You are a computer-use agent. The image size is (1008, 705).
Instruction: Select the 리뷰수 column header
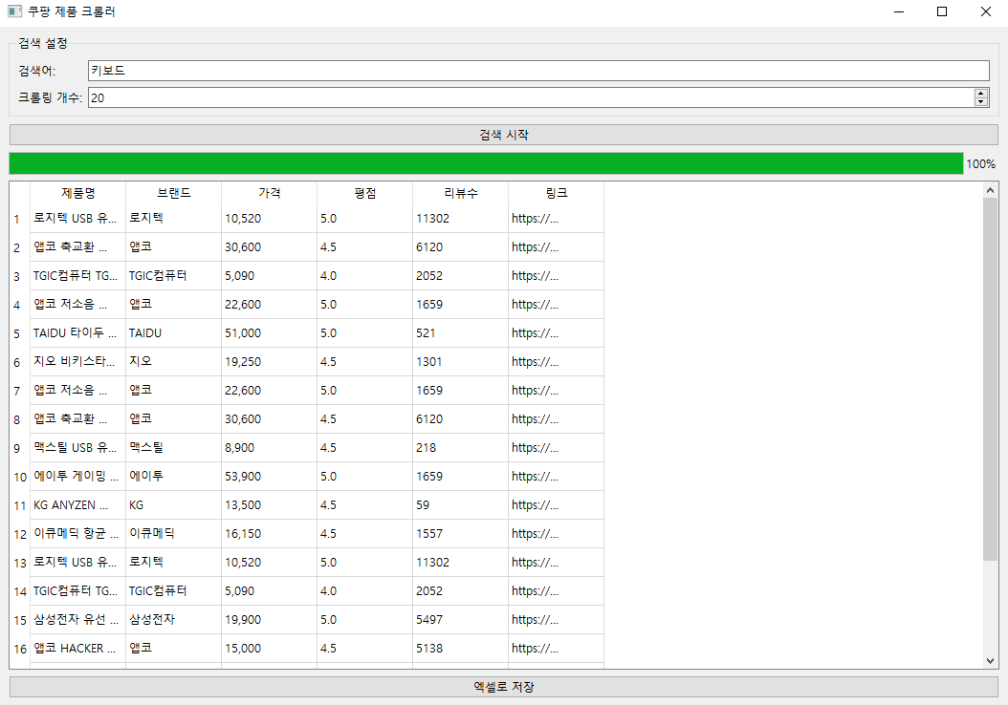point(460,193)
